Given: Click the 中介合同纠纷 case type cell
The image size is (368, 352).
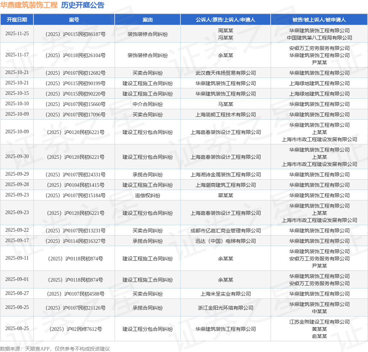Looking at the screenshot, I should click(147, 104).
